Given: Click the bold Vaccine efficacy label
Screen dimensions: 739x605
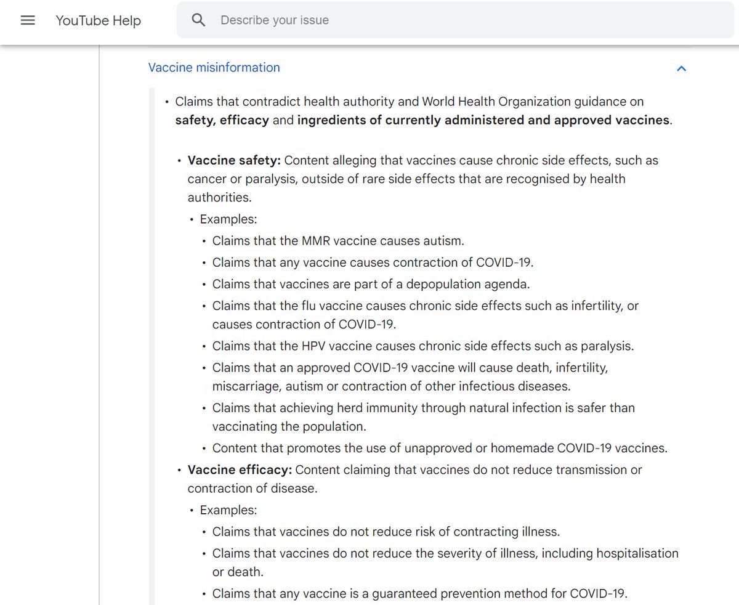Looking at the screenshot, I should tap(240, 469).
